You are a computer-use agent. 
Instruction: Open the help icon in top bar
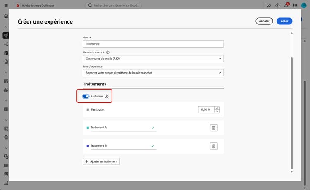point(277,5)
